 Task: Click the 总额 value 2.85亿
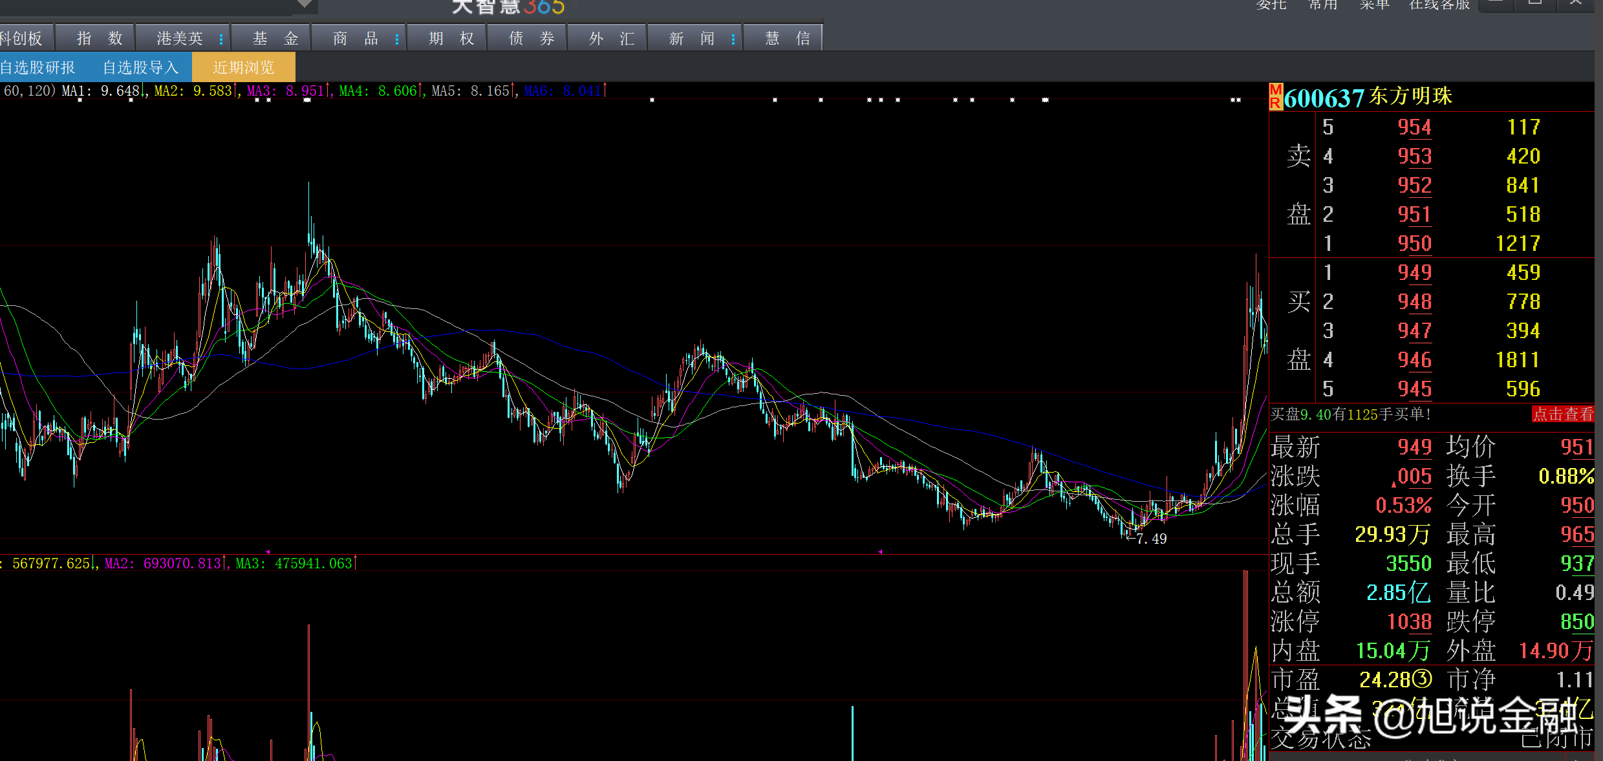click(x=1398, y=592)
